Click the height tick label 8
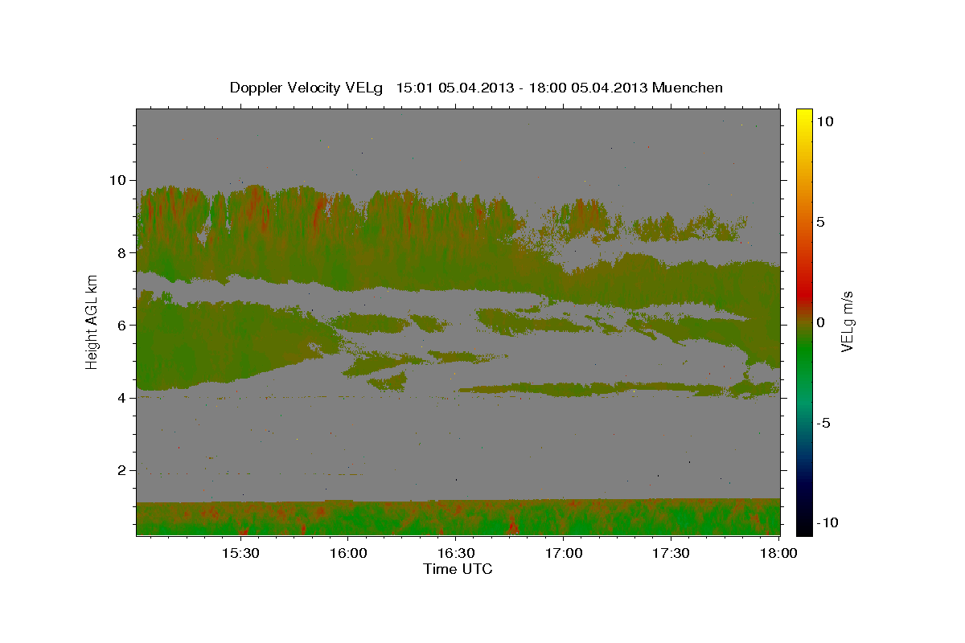Image resolution: width=965 pixels, height=643 pixels. tap(124, 252)
